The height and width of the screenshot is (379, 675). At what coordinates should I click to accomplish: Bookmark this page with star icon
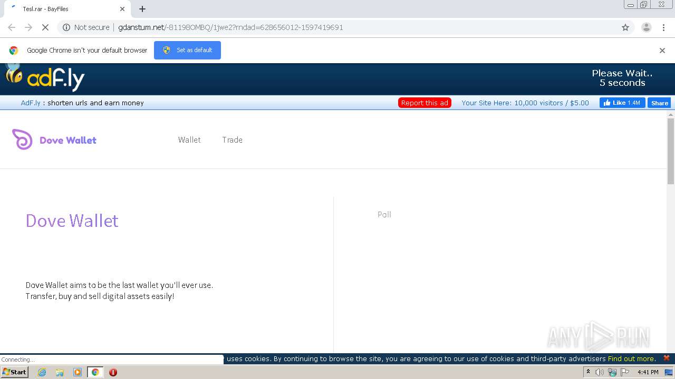point(625,27)
